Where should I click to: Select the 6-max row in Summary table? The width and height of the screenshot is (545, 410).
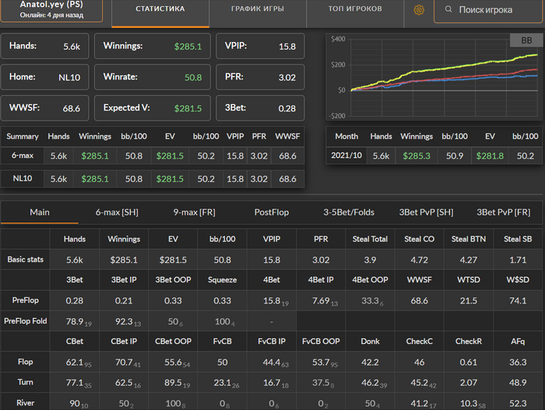[153, 156]
